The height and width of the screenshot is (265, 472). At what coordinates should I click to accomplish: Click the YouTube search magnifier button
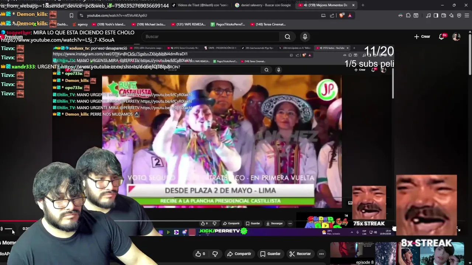pos(288,36)
